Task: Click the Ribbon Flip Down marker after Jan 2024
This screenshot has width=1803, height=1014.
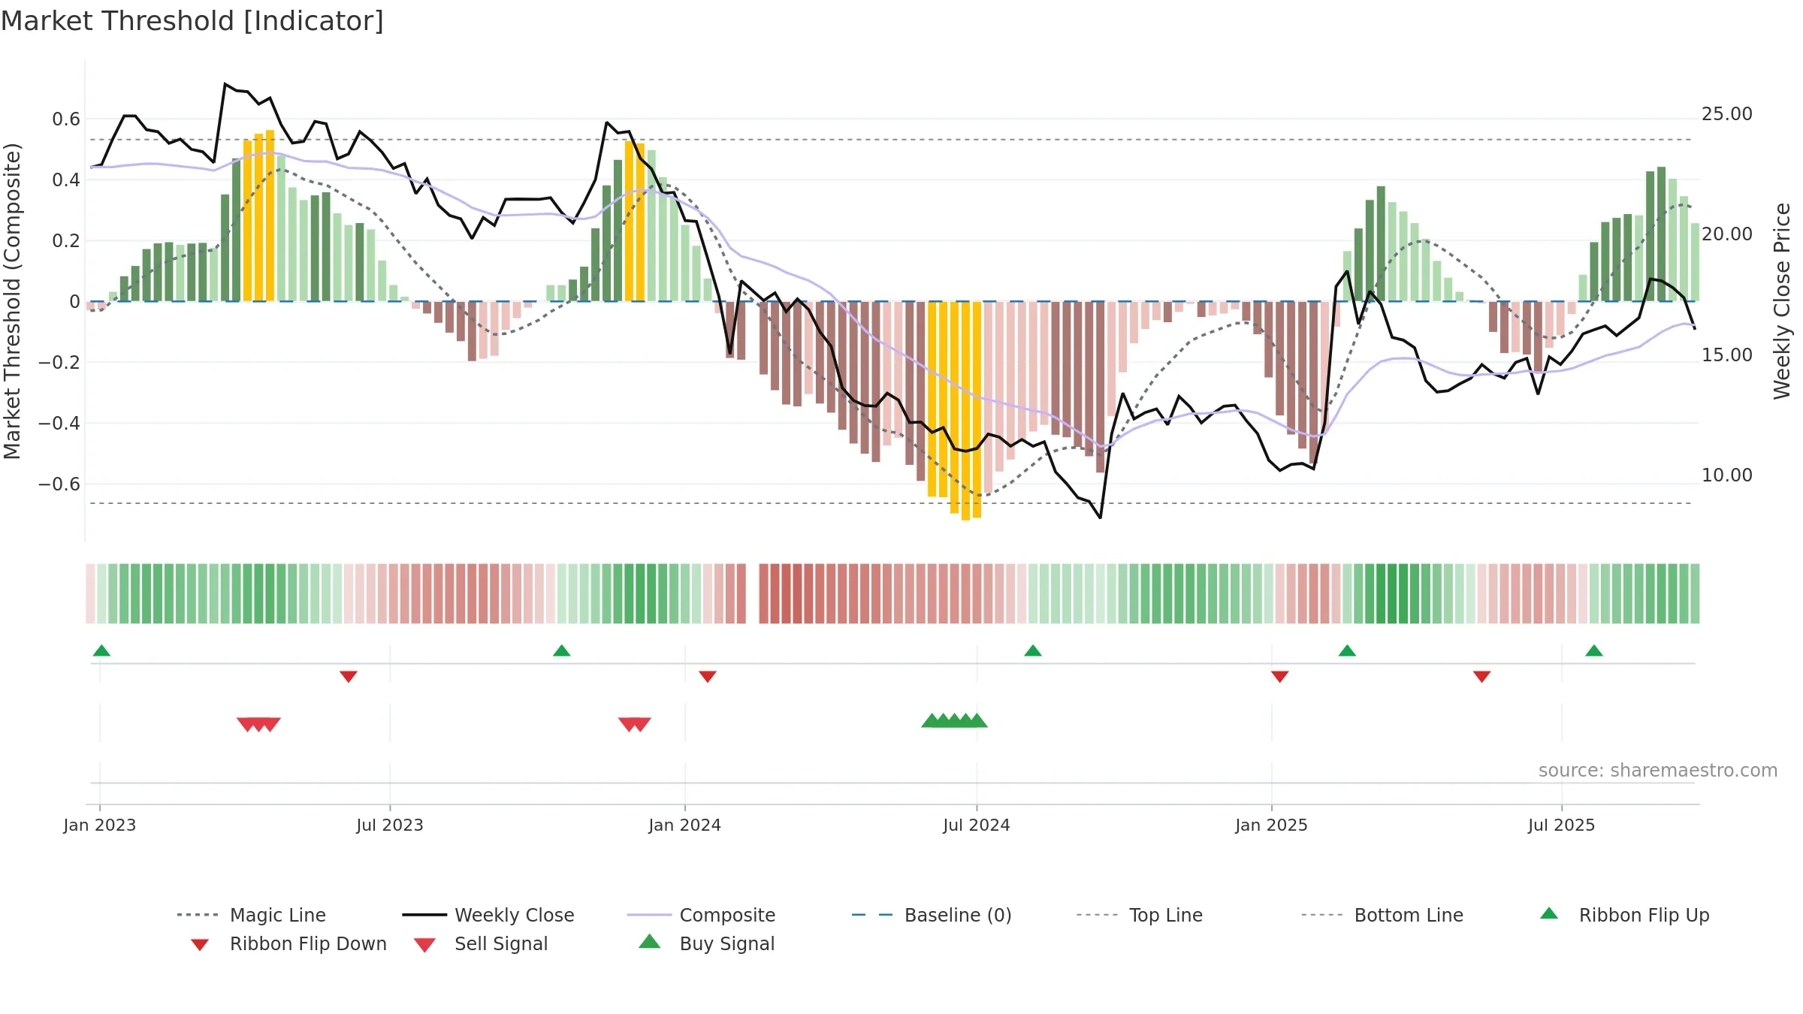Action: (708, 677)
